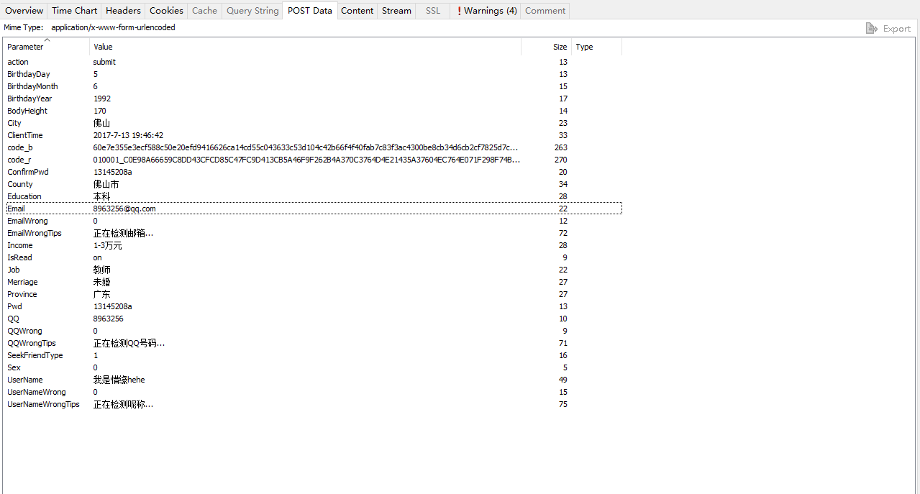Select the Stream tab
Screen dimensions: 920x494
(396, 11)
